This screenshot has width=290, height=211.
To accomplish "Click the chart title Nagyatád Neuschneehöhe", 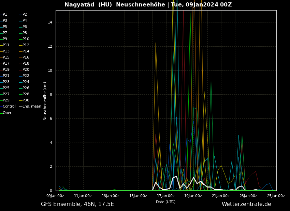I will point(148,5).
